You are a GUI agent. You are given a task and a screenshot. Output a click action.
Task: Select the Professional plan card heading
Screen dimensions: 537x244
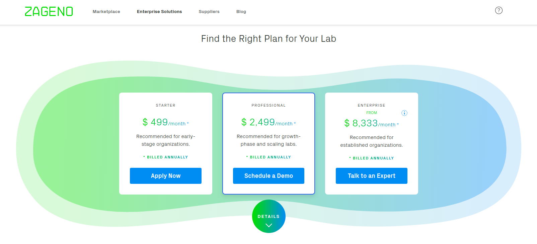coord(268,105)
